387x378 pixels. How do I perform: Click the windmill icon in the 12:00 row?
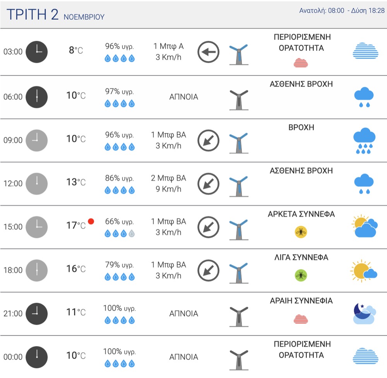(x=239, y=186)
